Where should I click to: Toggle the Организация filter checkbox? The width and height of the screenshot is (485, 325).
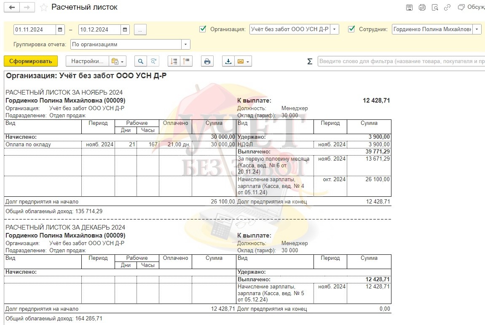click(x=203, y=29)
